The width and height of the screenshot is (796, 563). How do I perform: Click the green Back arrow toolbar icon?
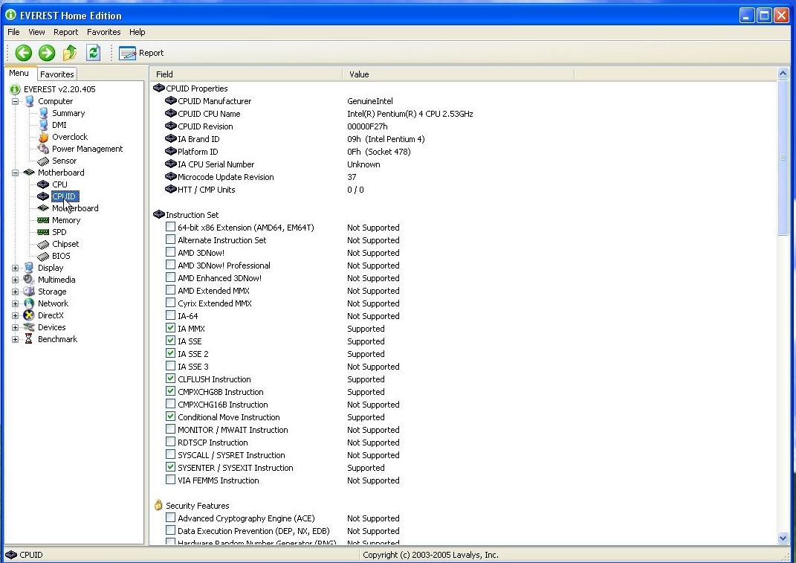[23, 53]
